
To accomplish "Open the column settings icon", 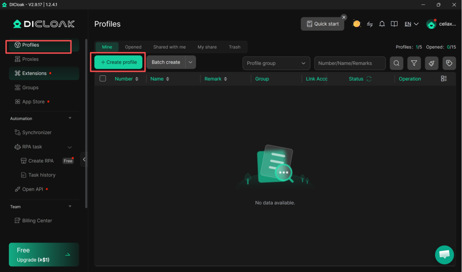I will (x=444, y=79).
